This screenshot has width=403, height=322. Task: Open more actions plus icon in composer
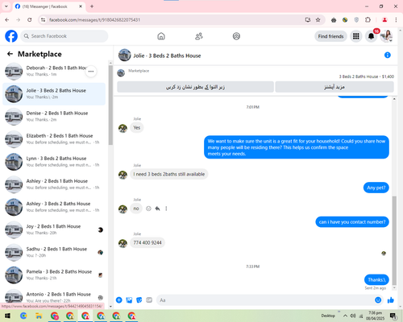(119, 300)
